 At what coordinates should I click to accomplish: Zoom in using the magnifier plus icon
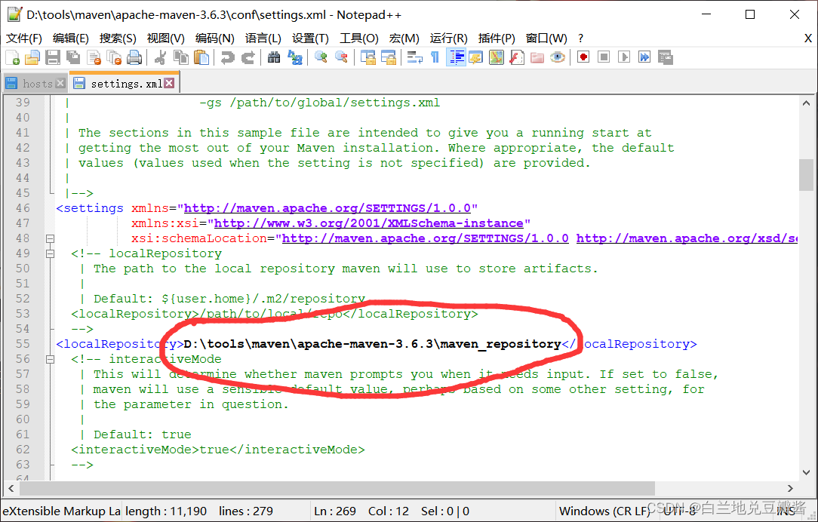321,57
